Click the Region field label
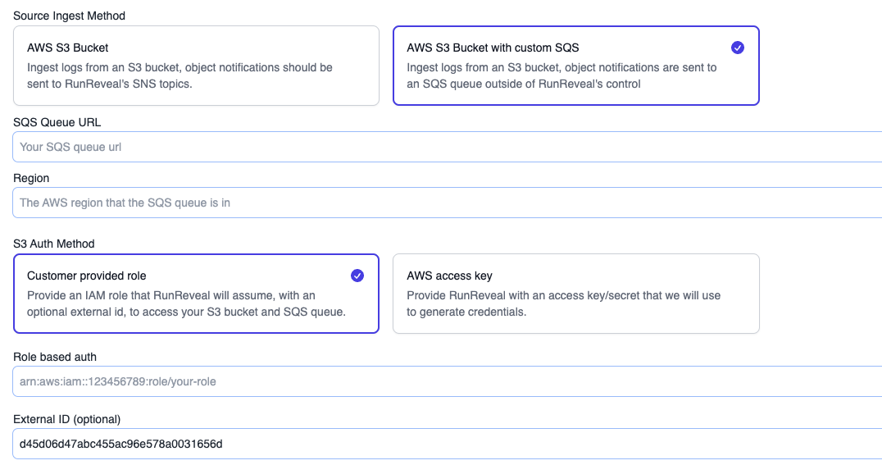Image resolution: width=882 pixels, height=465 pixels. tap(31, 178)
